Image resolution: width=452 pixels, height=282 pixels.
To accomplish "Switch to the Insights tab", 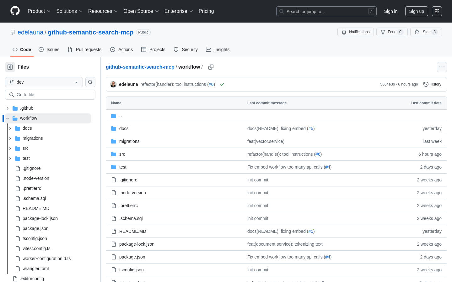I will pyautogui.click(x=218, y=50).
